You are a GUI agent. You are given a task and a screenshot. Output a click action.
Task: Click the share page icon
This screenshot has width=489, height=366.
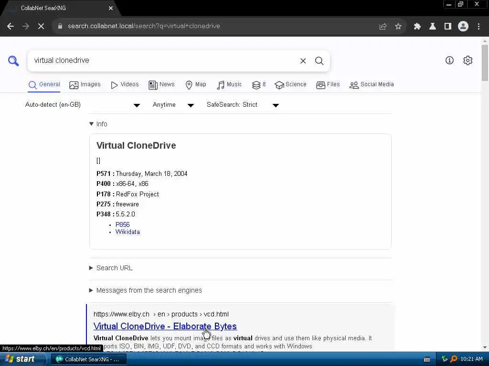[383, 27]
